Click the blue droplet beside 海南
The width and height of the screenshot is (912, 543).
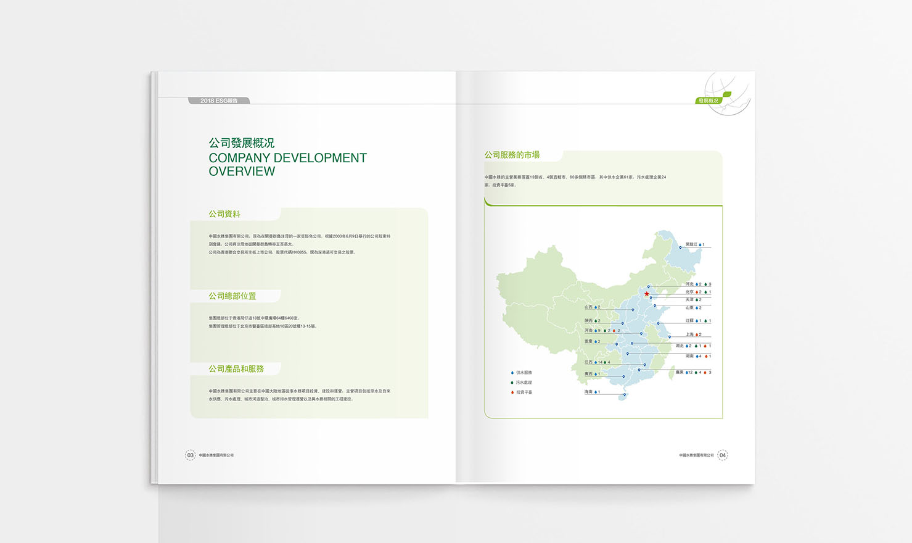pos(596,392)
